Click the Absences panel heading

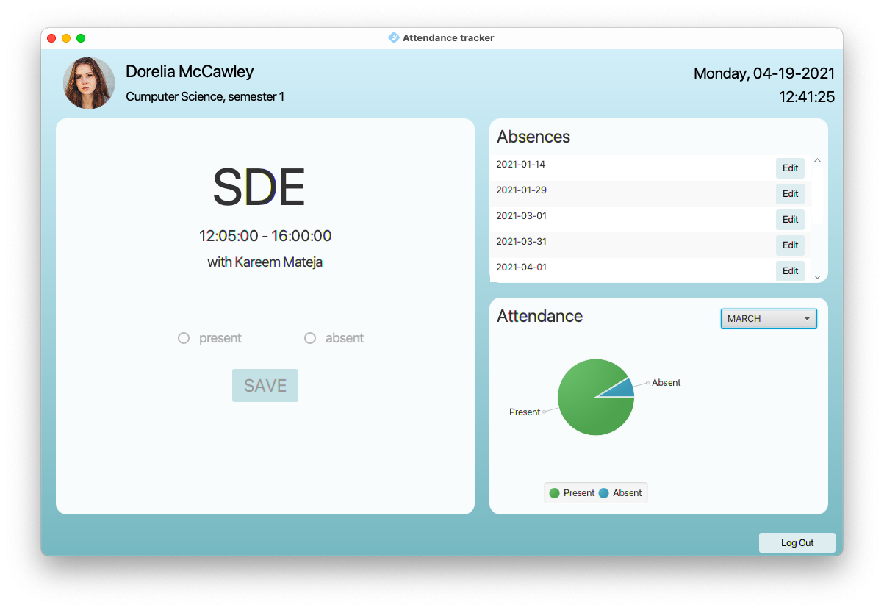pos(533,137)
